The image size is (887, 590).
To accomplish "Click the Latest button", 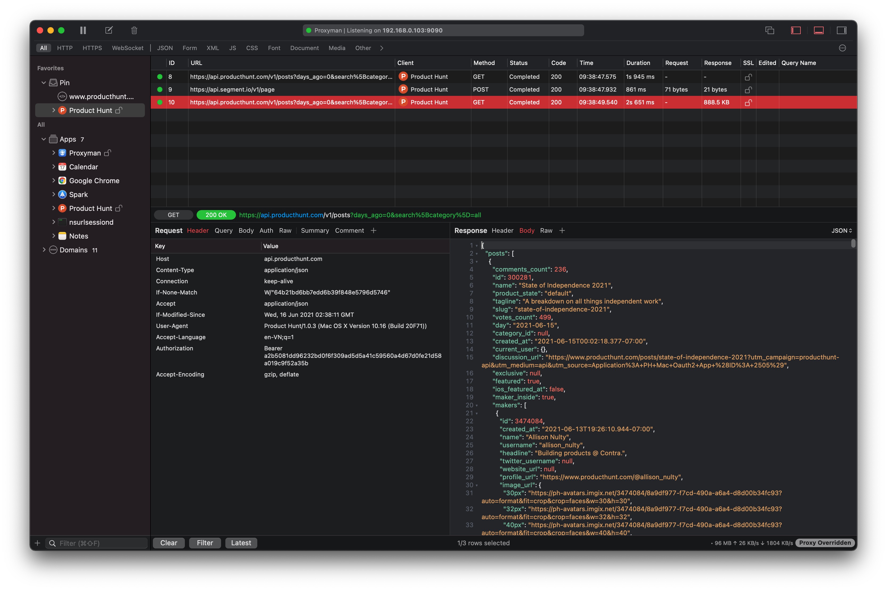I will 241,543.
